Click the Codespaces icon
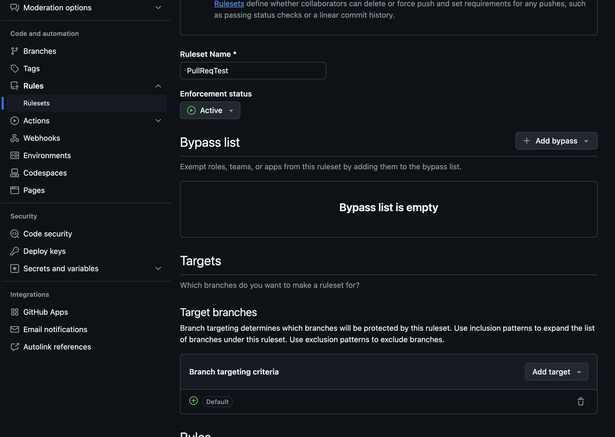Screen dimensions: 615x437 coord(14,173)
